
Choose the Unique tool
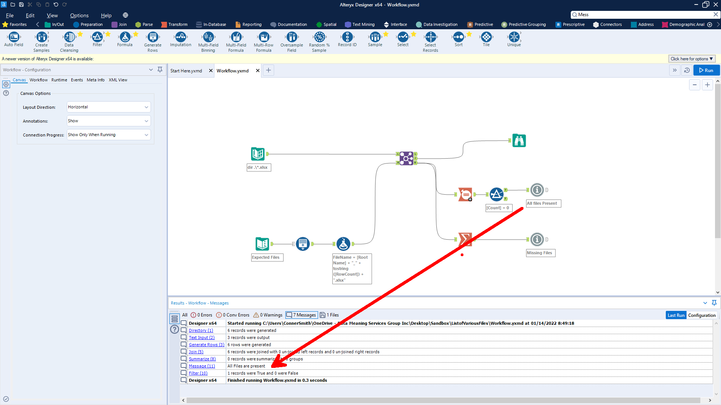(514, 38)
